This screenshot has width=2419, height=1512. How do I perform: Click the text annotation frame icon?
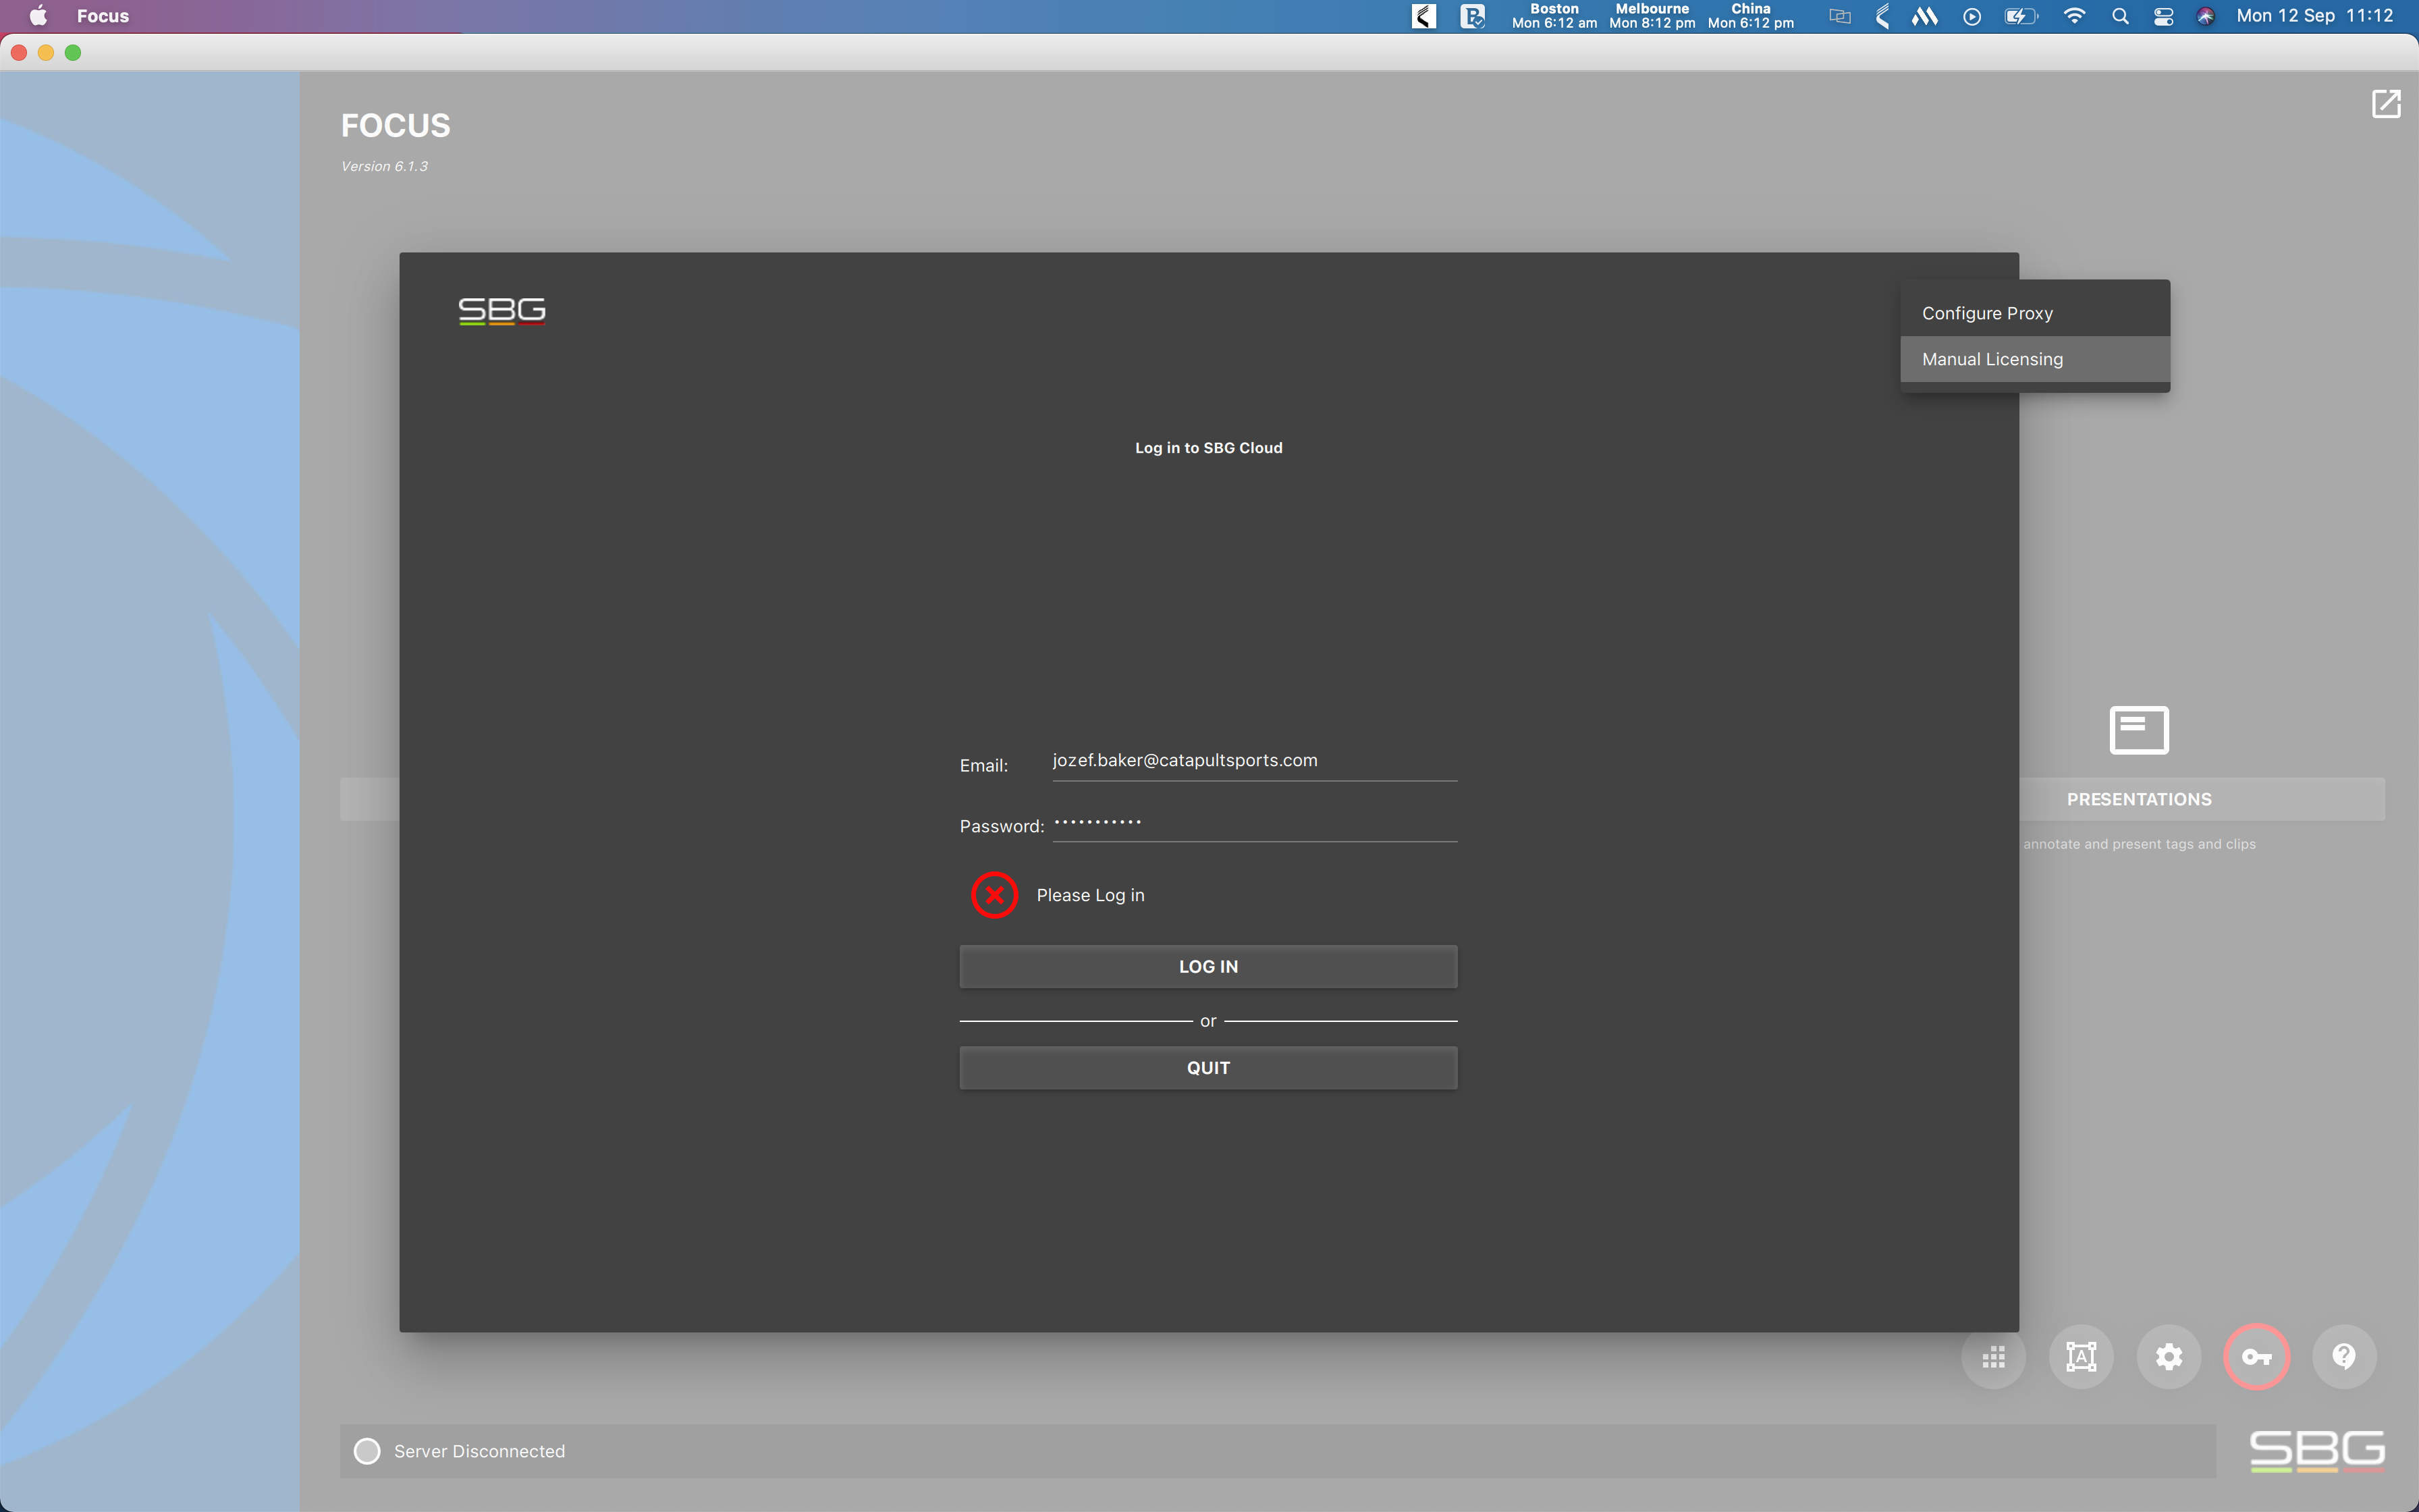pos(2081,1357)
